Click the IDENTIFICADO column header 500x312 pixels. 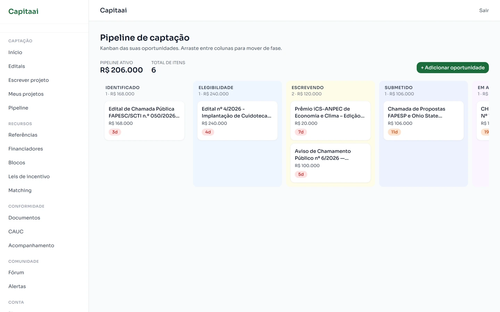coord(123,88)
